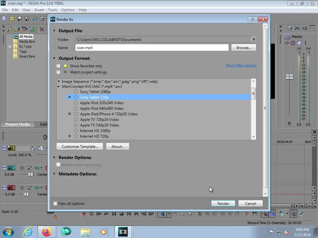Image resolution: width=318 pixels, height=238 pixels.
Task: Collapse the Output Format section
Action: click(x=54, y=58)
